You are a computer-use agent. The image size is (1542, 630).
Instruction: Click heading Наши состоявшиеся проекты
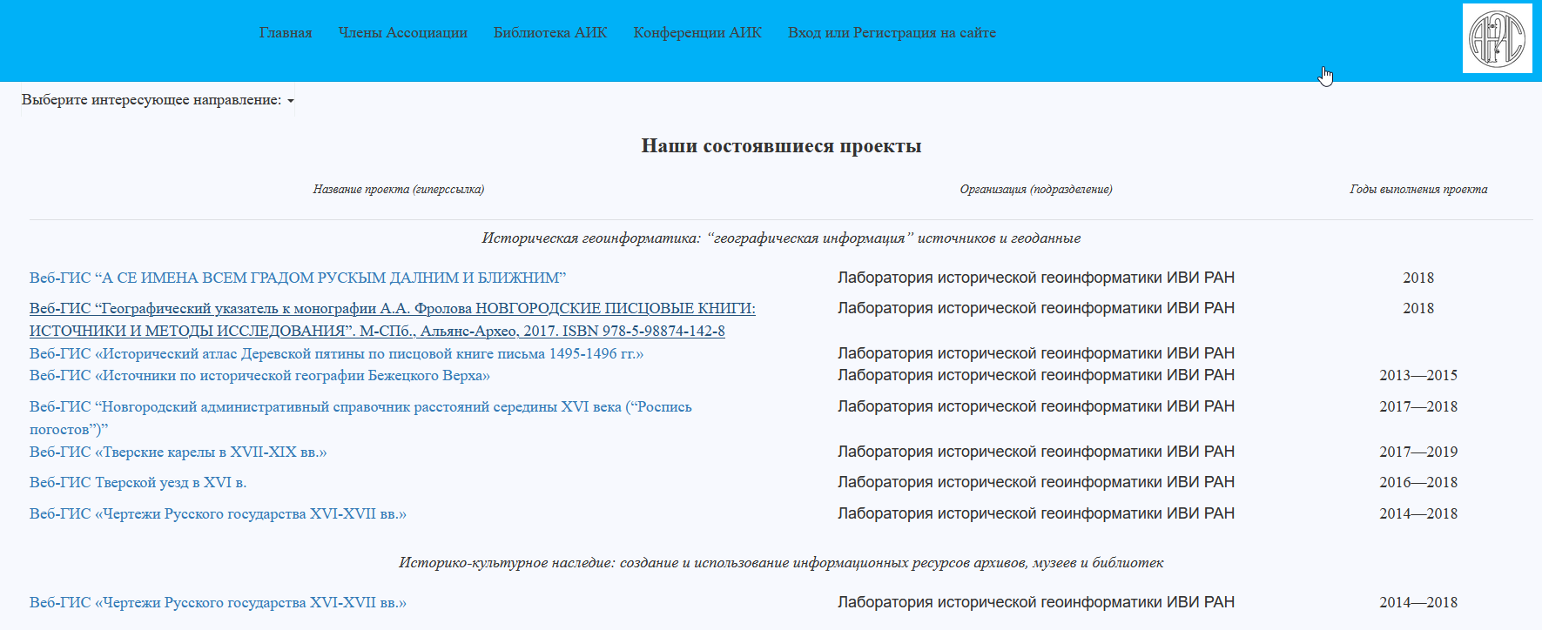(781, 146)
